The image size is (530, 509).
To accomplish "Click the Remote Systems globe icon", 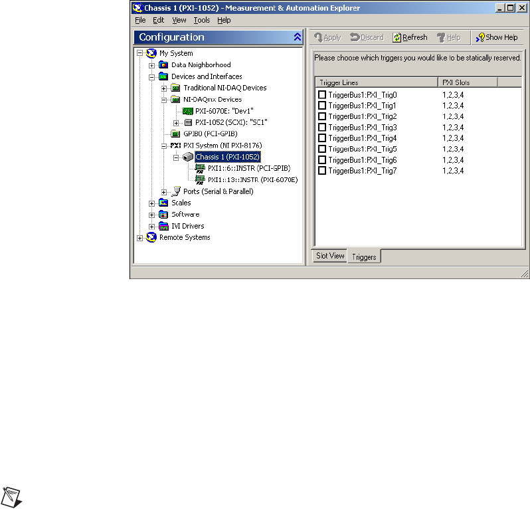I will [x=151, y=237].
